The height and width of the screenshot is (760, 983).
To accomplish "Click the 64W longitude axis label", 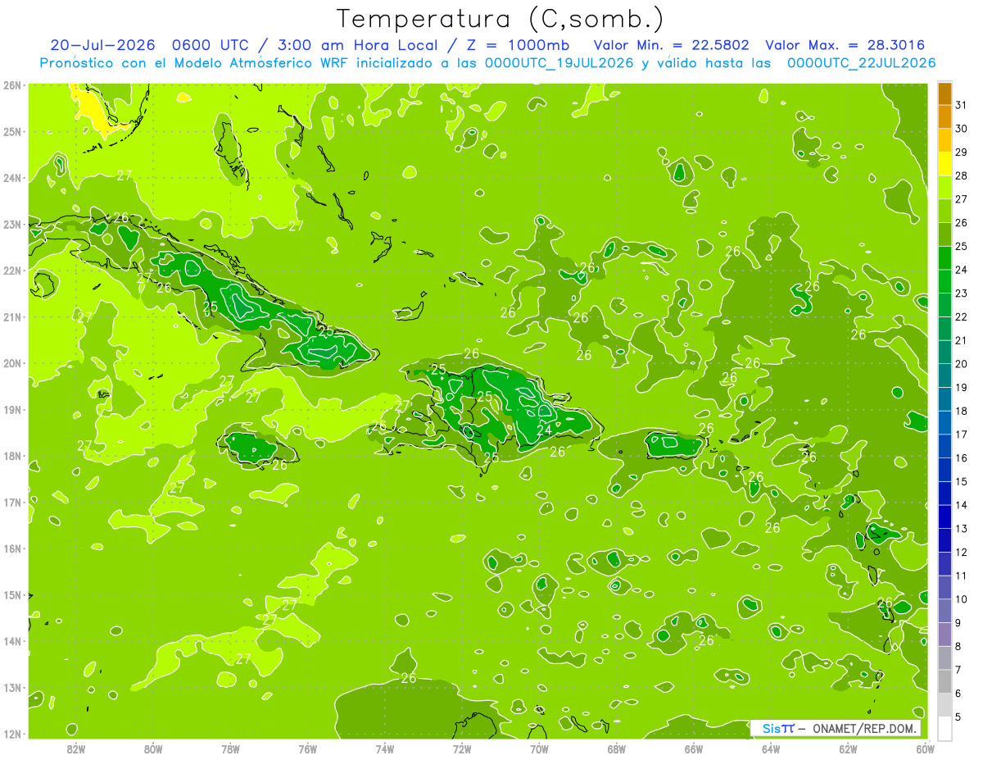I will click(771, 749).
